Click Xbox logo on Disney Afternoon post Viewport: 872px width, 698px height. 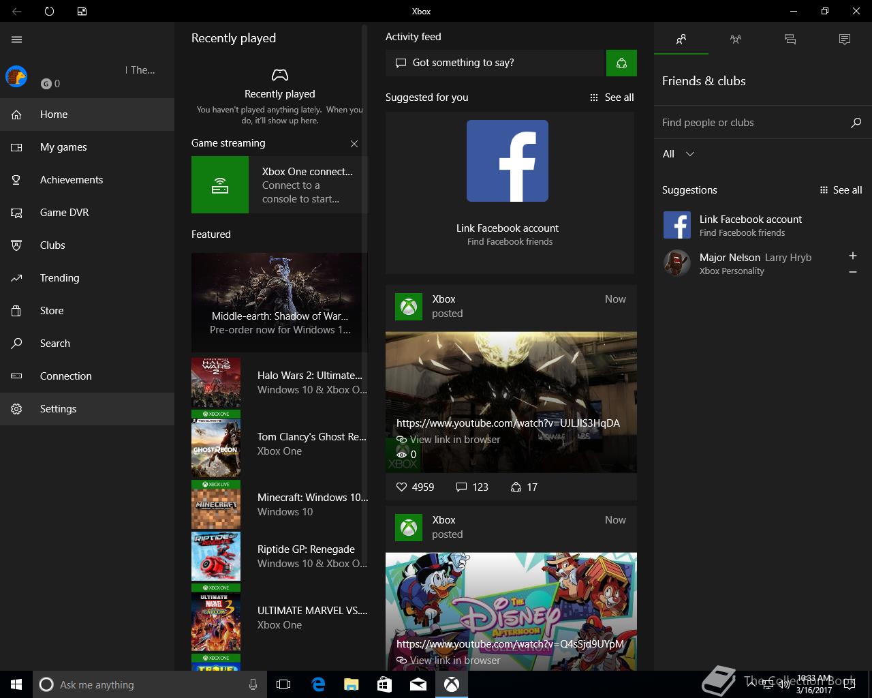click(x=409, y=528)
